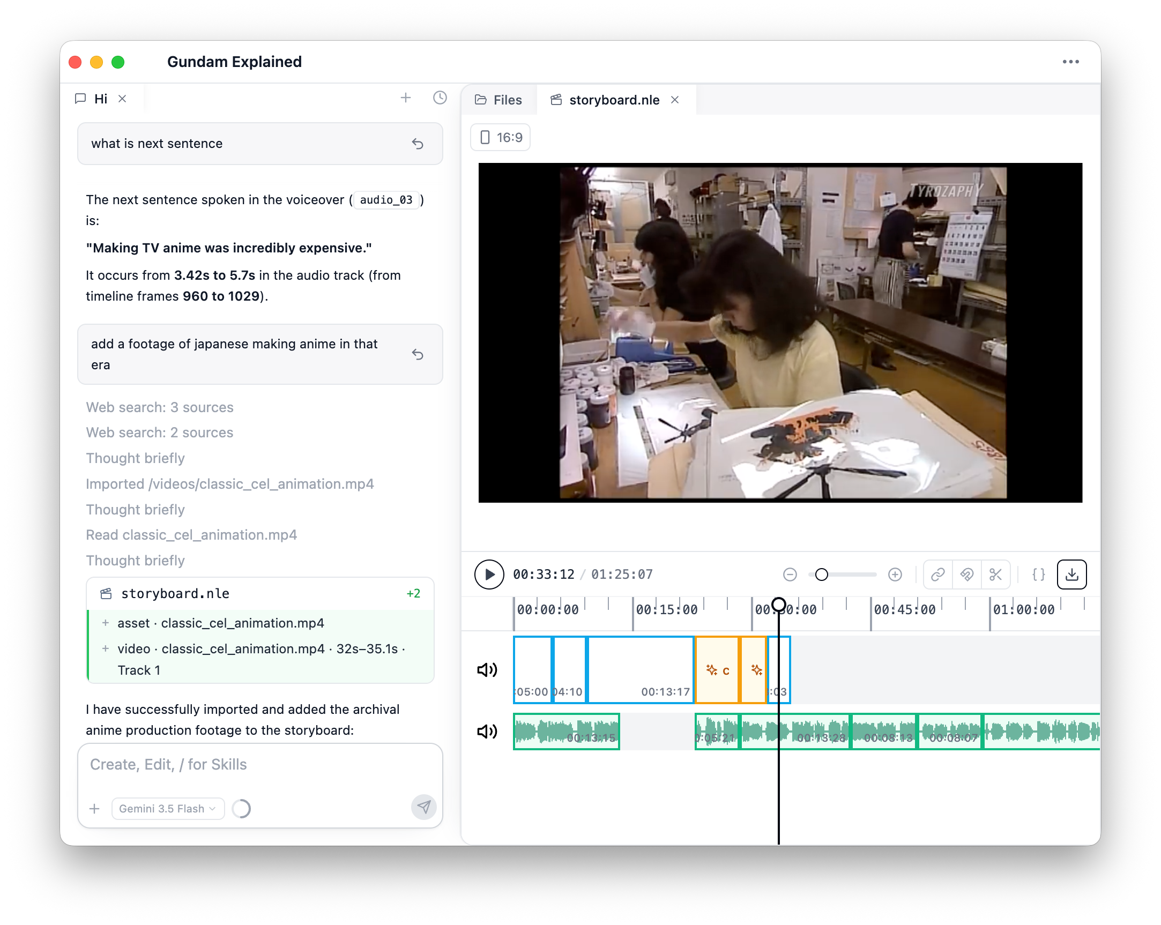Image resolution: width=1161 pixels, height=925 pixels.
Task: Expand the storyboard.nle changes card
Action: point(260,593)
